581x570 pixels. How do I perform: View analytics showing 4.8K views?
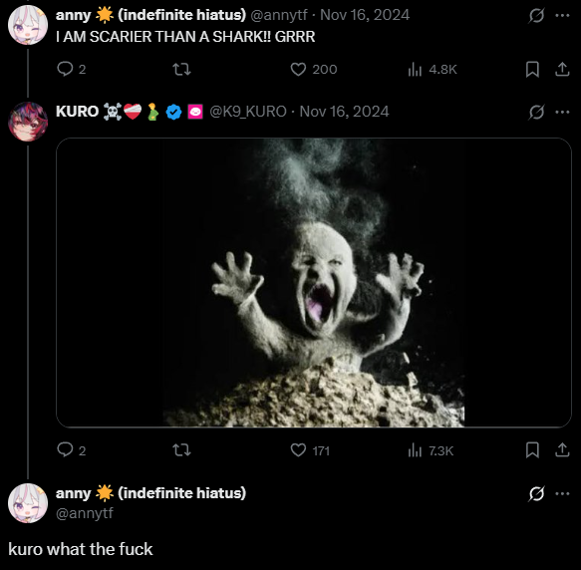(x=433, y=70)
